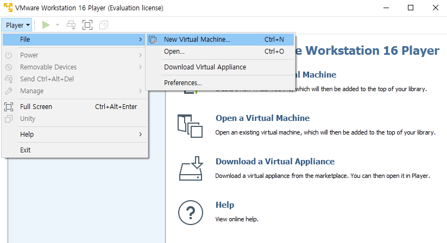Image resolution: width=447 pixels, height=243 pixels.
Task: Click the Download a Virtual Appliance icon
Action: pyautogui.click(x=191, y=168)
